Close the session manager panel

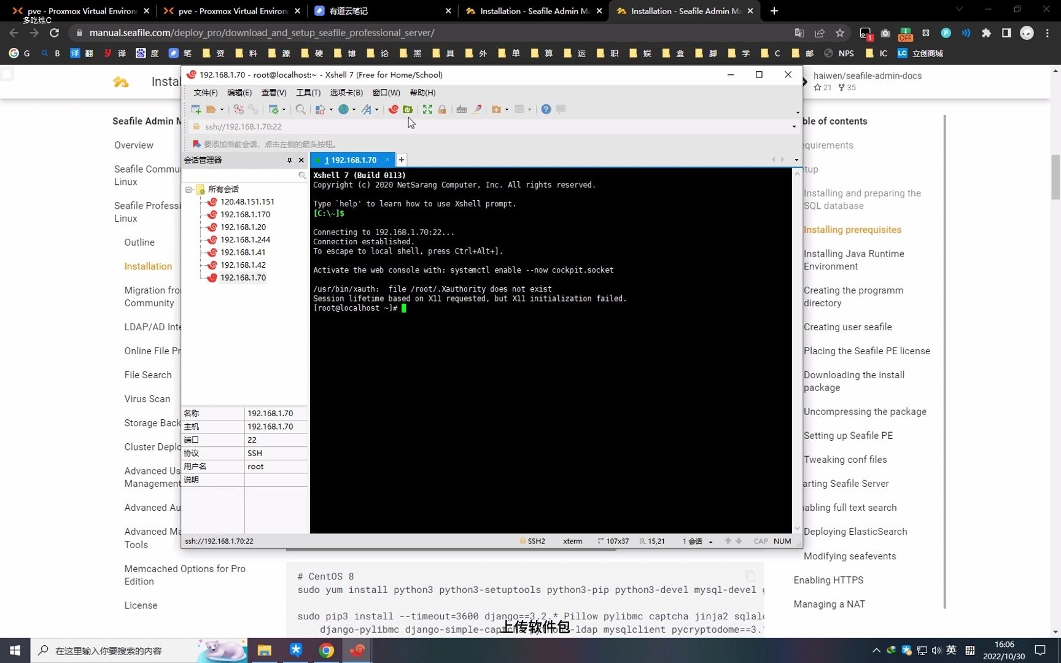tap(301, 160)
